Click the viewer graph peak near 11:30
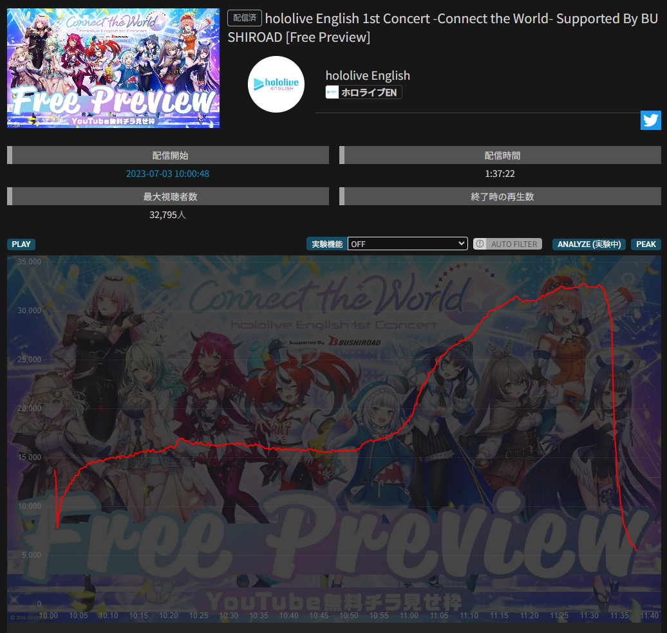The width and height of the screenshot is (667, 633). pos(585,284)
